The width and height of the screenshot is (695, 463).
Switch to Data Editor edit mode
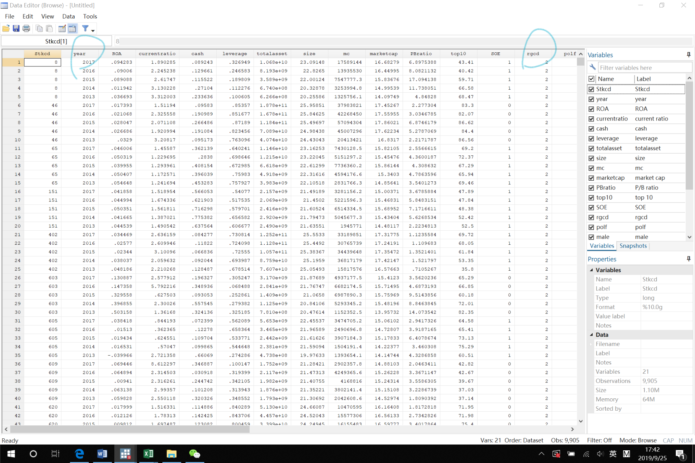(x=62, y=29)
